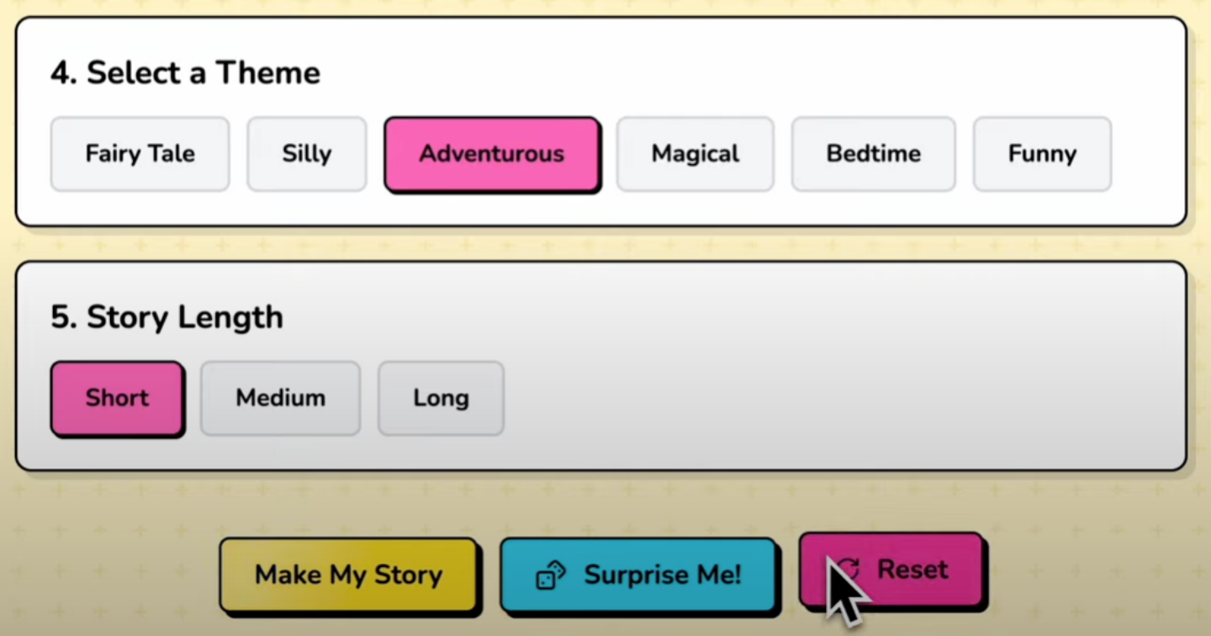Choose the Funny theme
The image size is (1211, 636).
coord(1043,154)
